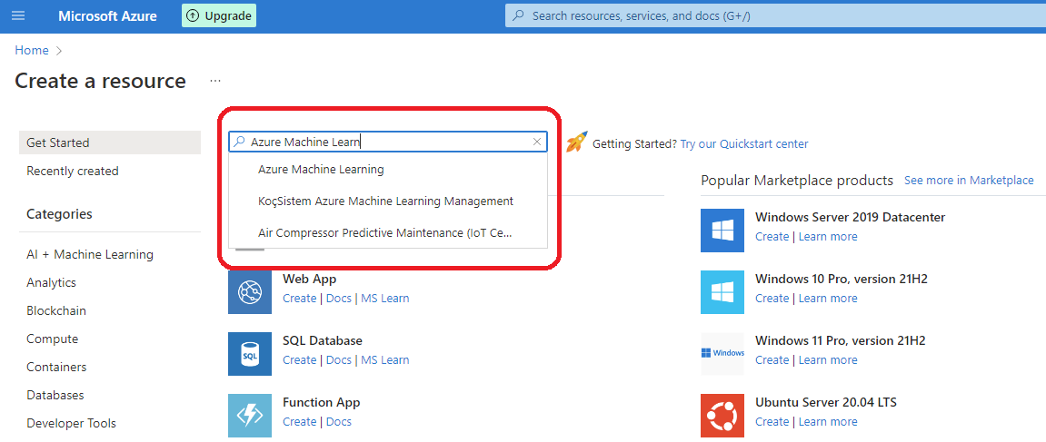This screenshot has width=1046, height=442.
Task: Click the Function App lightning icon
Action: click(250, 416)
